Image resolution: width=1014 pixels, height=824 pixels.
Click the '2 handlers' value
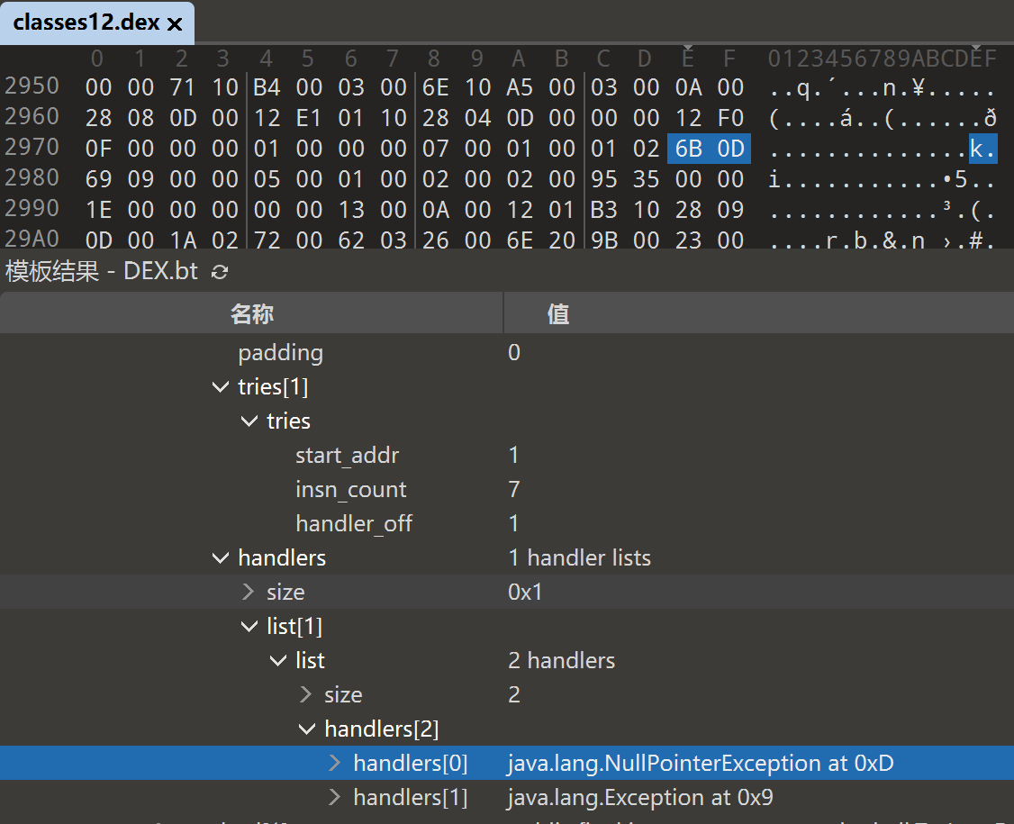(x=561, y=660)
